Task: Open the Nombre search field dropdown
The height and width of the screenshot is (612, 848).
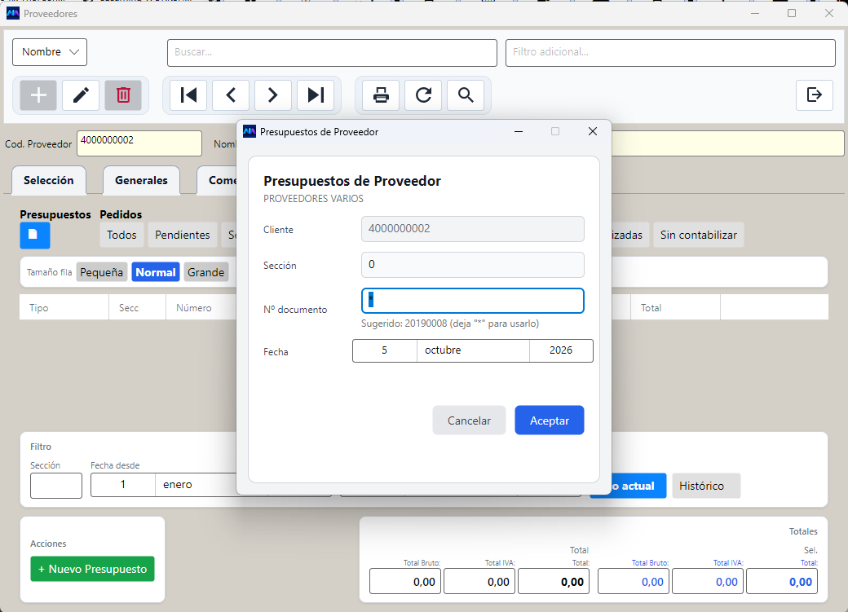Action: click(x=50, y=52)
